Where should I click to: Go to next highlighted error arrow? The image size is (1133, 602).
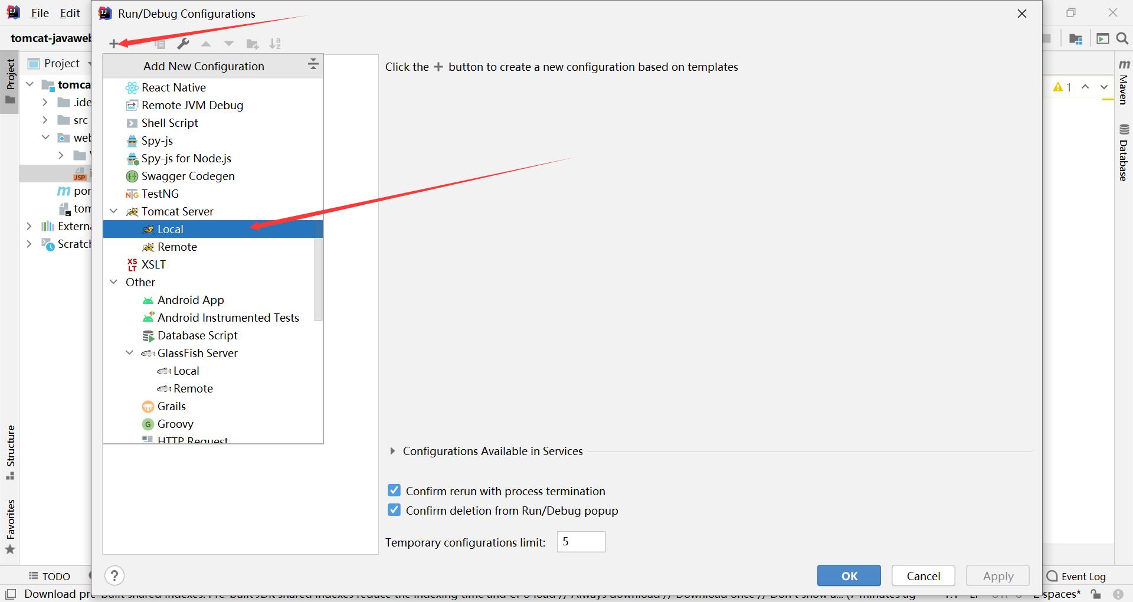pyautogui.click(x=1103, y=87)
